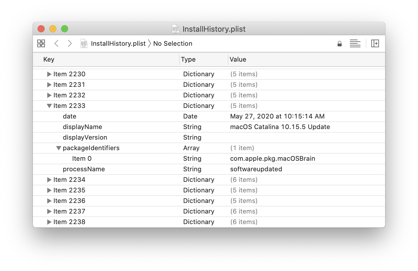Expand Item 2236 dictionary
The width and height of the screenshot is (418, 271).
coord(49,201)
